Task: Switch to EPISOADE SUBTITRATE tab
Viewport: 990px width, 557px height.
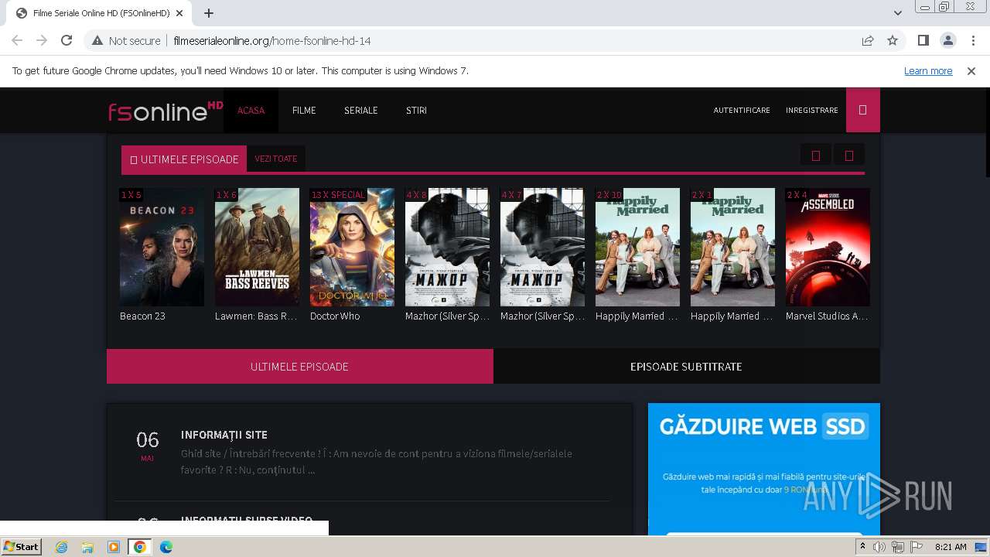Action: (x=686, y=367)
